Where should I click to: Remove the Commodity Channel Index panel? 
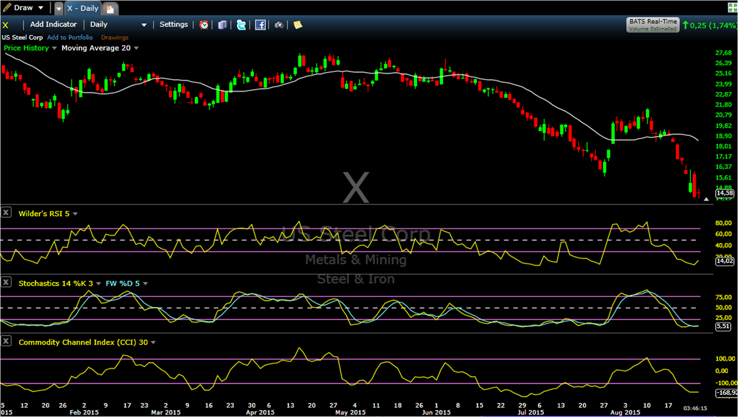click(x=6, y=341)
